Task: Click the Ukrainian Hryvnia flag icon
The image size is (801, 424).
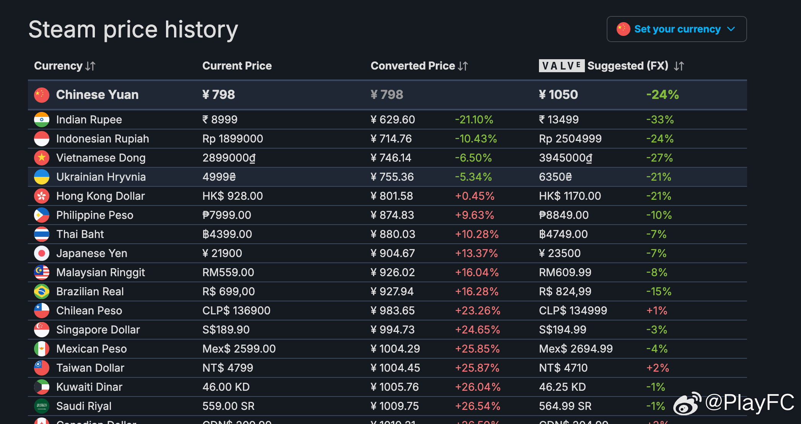Action: (42, 177)
